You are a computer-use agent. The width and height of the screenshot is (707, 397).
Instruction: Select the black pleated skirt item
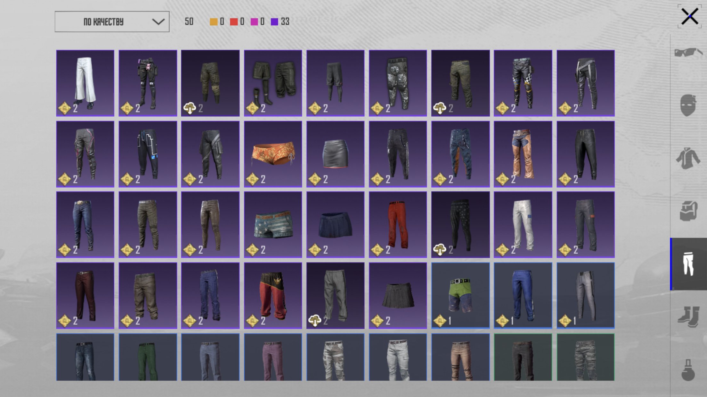coord(398,296)
